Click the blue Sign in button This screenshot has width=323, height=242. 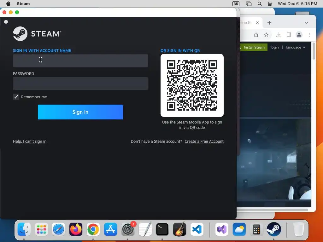click(x=80, y=112)
